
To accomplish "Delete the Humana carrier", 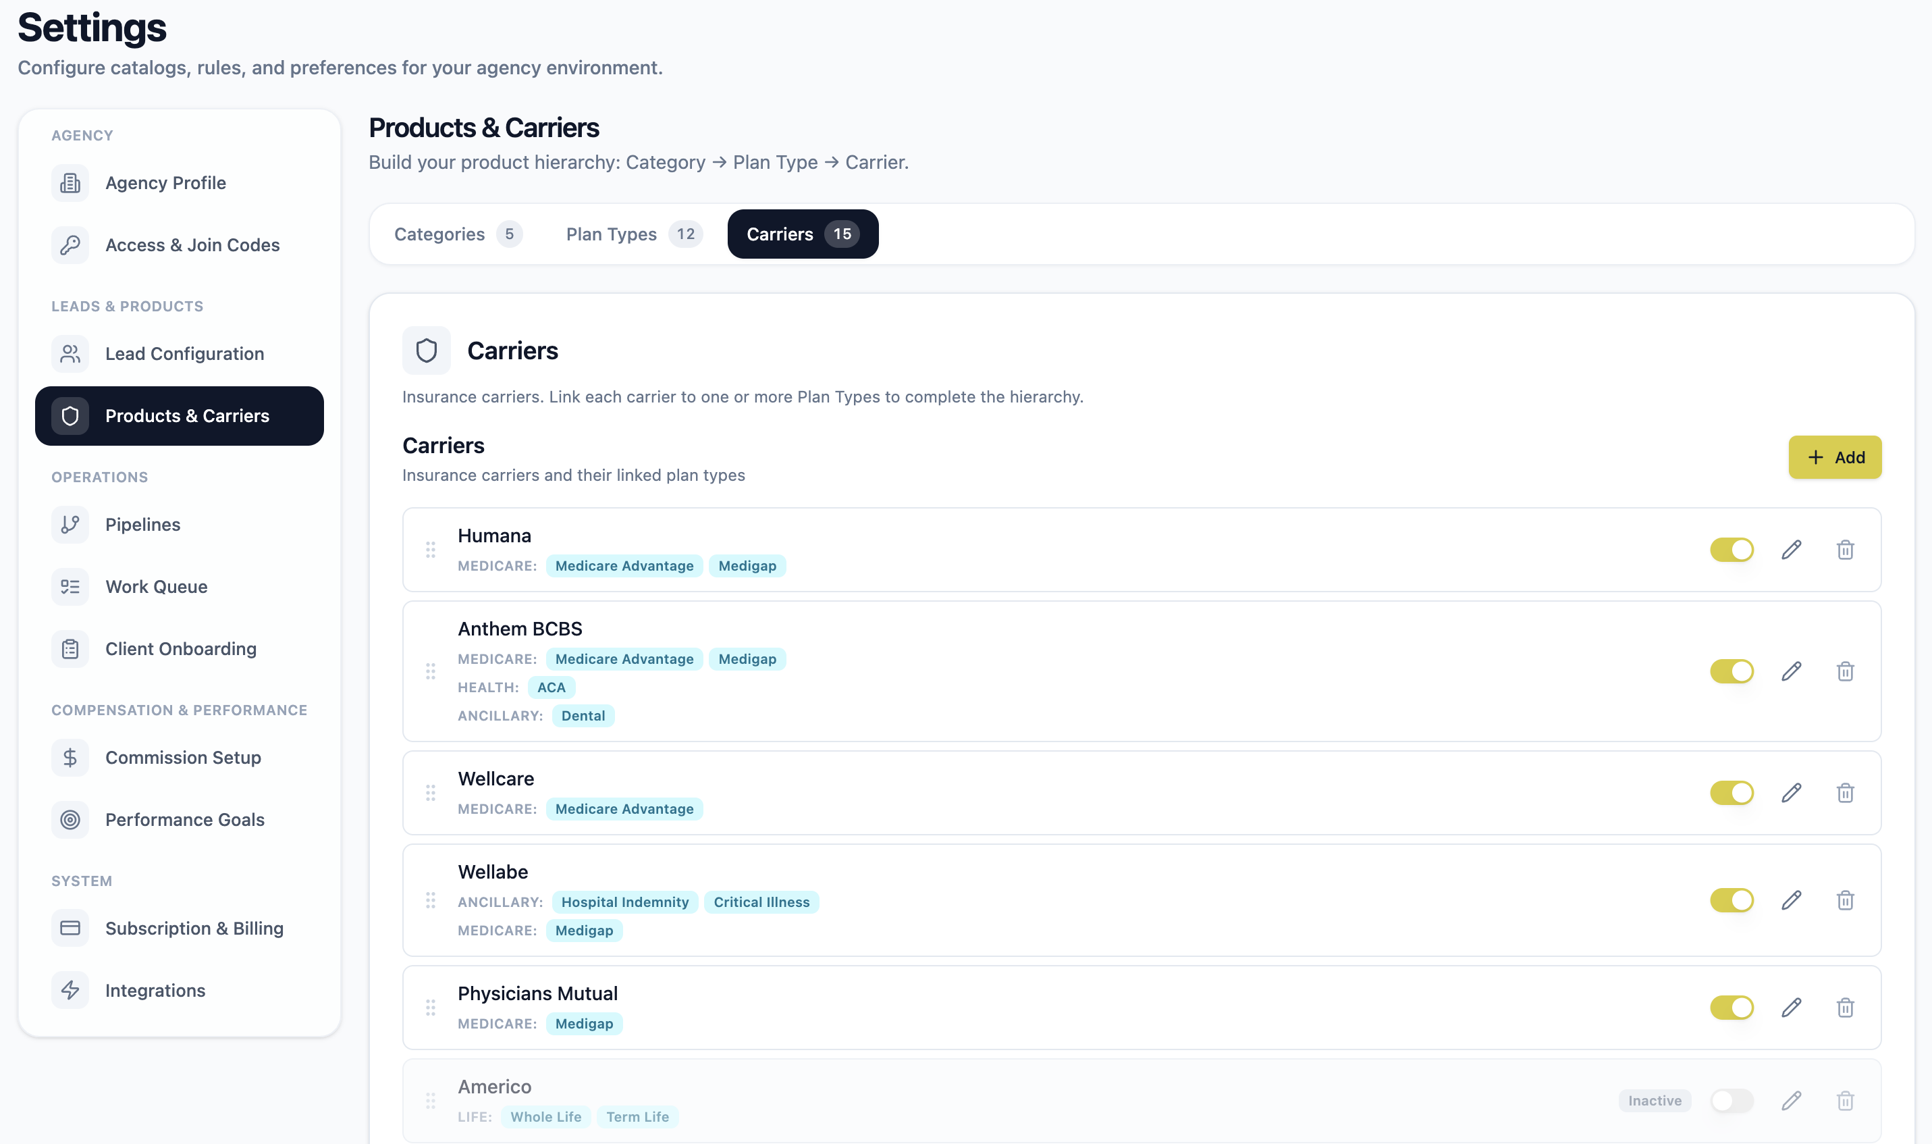I will (1845, 550).
